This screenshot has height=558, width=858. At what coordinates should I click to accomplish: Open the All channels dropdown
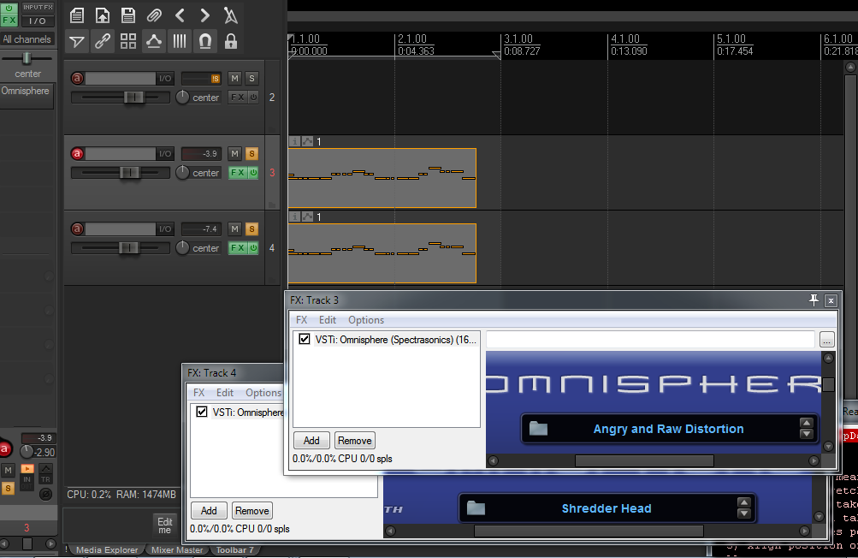(27, 39)
